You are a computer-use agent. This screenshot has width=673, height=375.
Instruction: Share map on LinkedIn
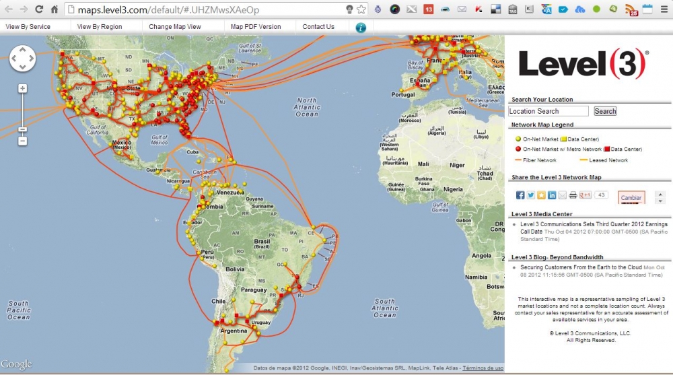tap(552, 195)
